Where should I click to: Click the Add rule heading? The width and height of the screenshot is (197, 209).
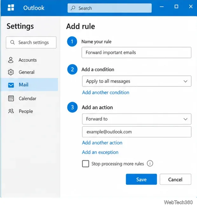point(81,26)
